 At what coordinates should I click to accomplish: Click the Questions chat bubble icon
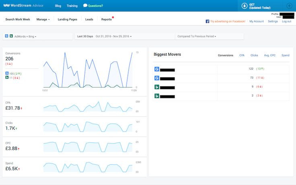(85, 6)
